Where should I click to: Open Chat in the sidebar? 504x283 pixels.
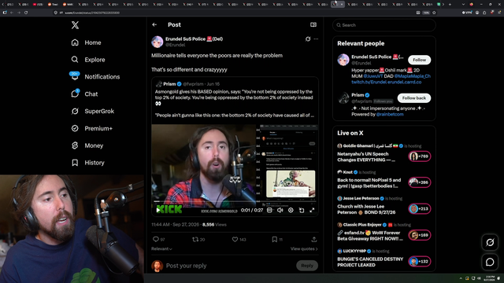(84, 94)
